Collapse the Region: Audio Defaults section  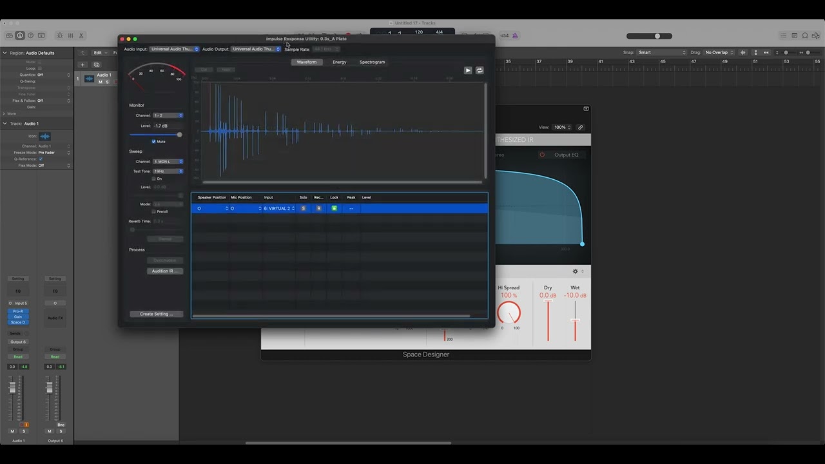pos(5,53)
